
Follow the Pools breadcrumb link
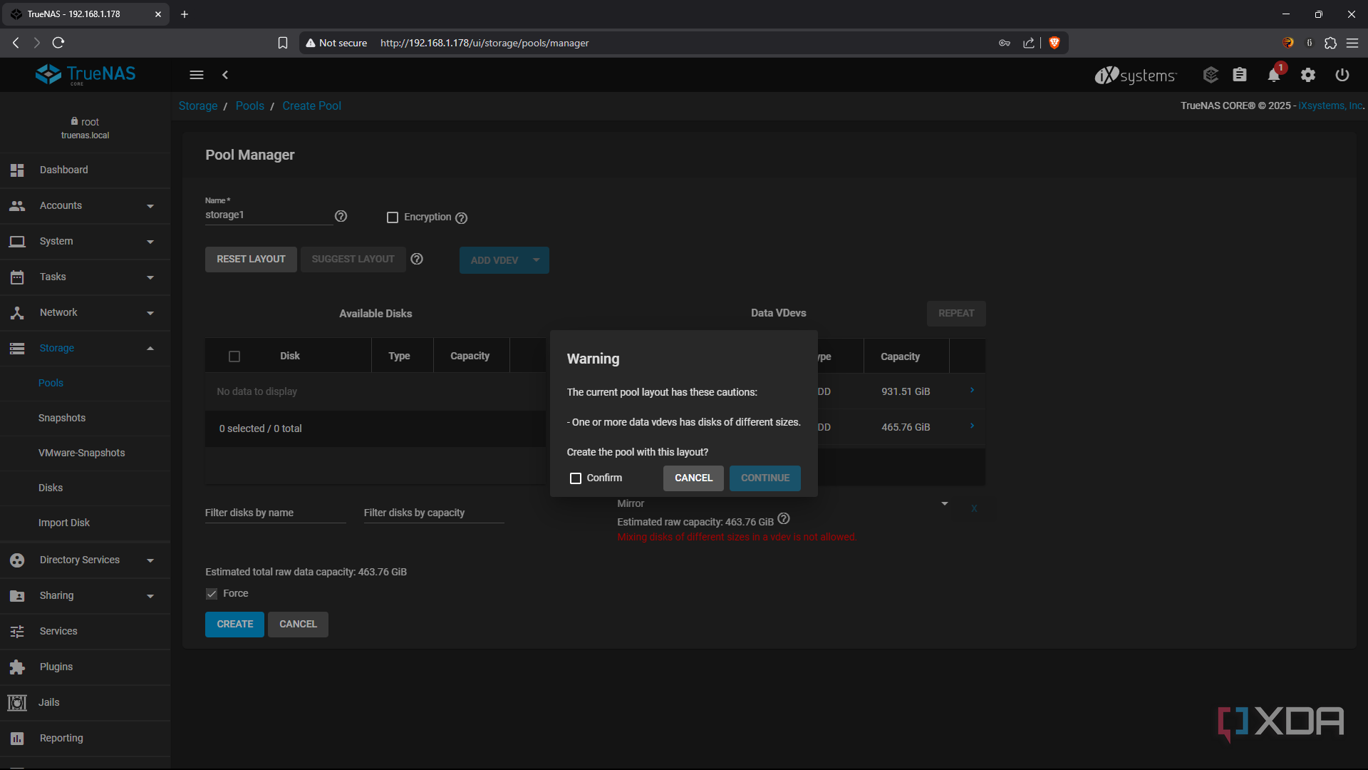coord(250,106)
